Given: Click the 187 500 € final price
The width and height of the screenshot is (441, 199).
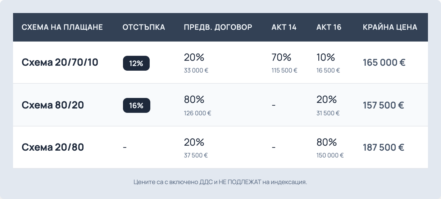Looking at the screenshot, I should (383, 147).
